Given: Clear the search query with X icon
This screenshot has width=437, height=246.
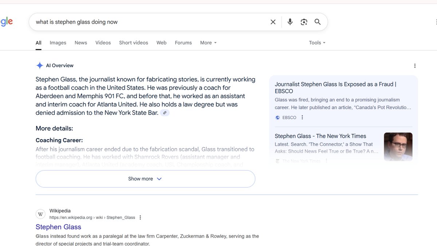Looking at the screenshot, I should (x=273, y=22).
